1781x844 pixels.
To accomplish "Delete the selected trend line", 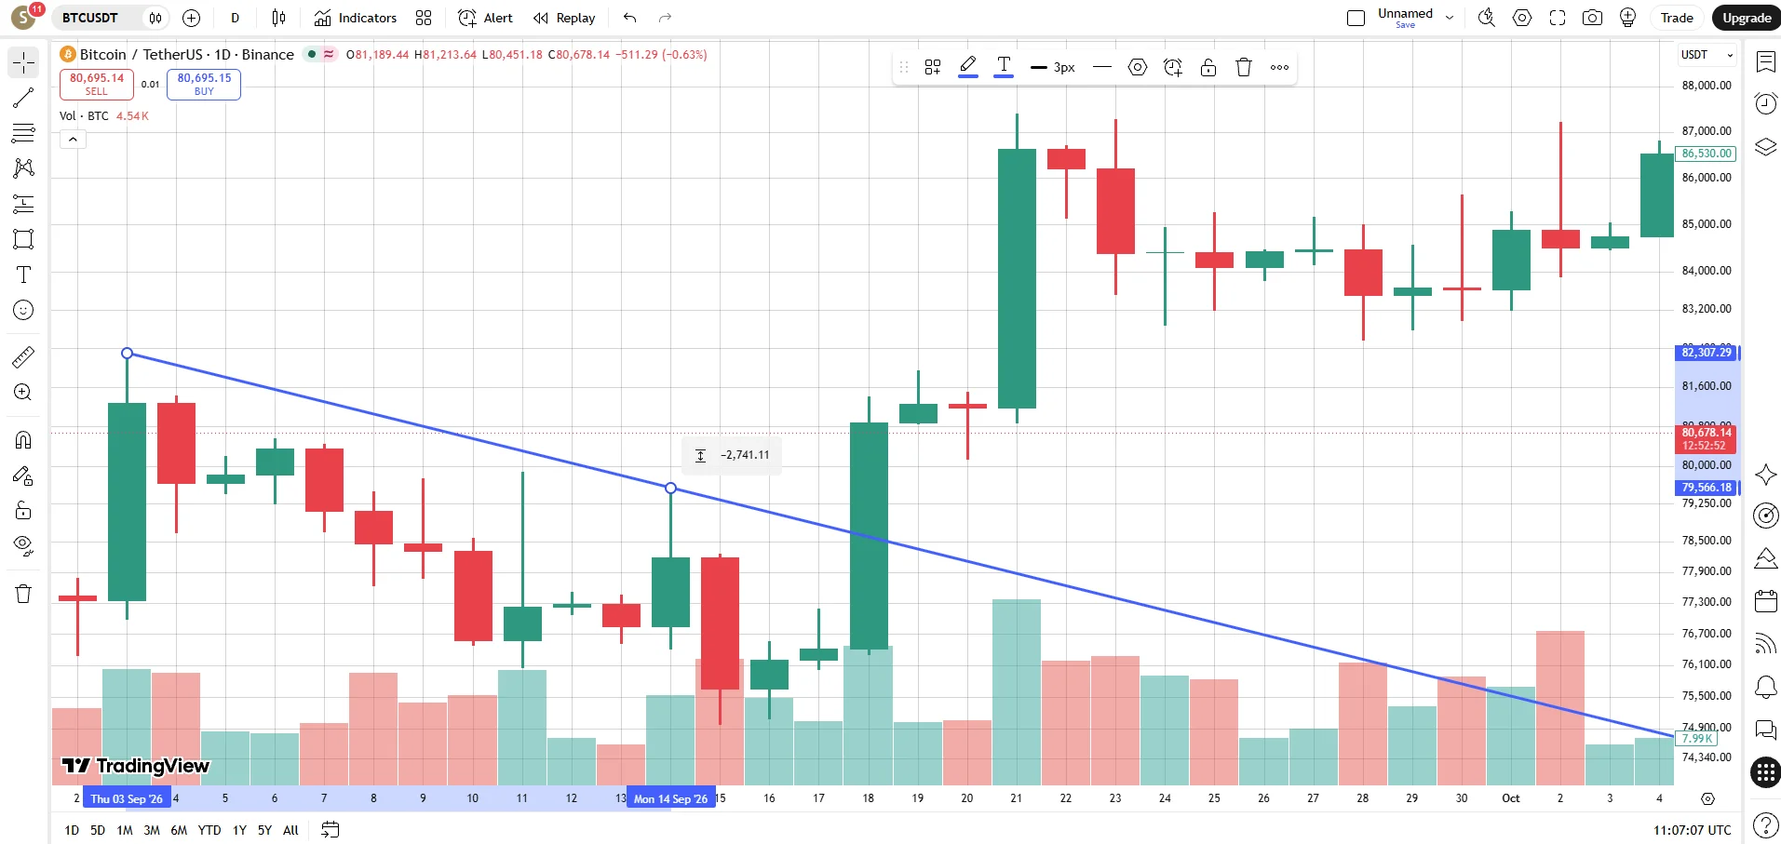I will pos(1243,67).
